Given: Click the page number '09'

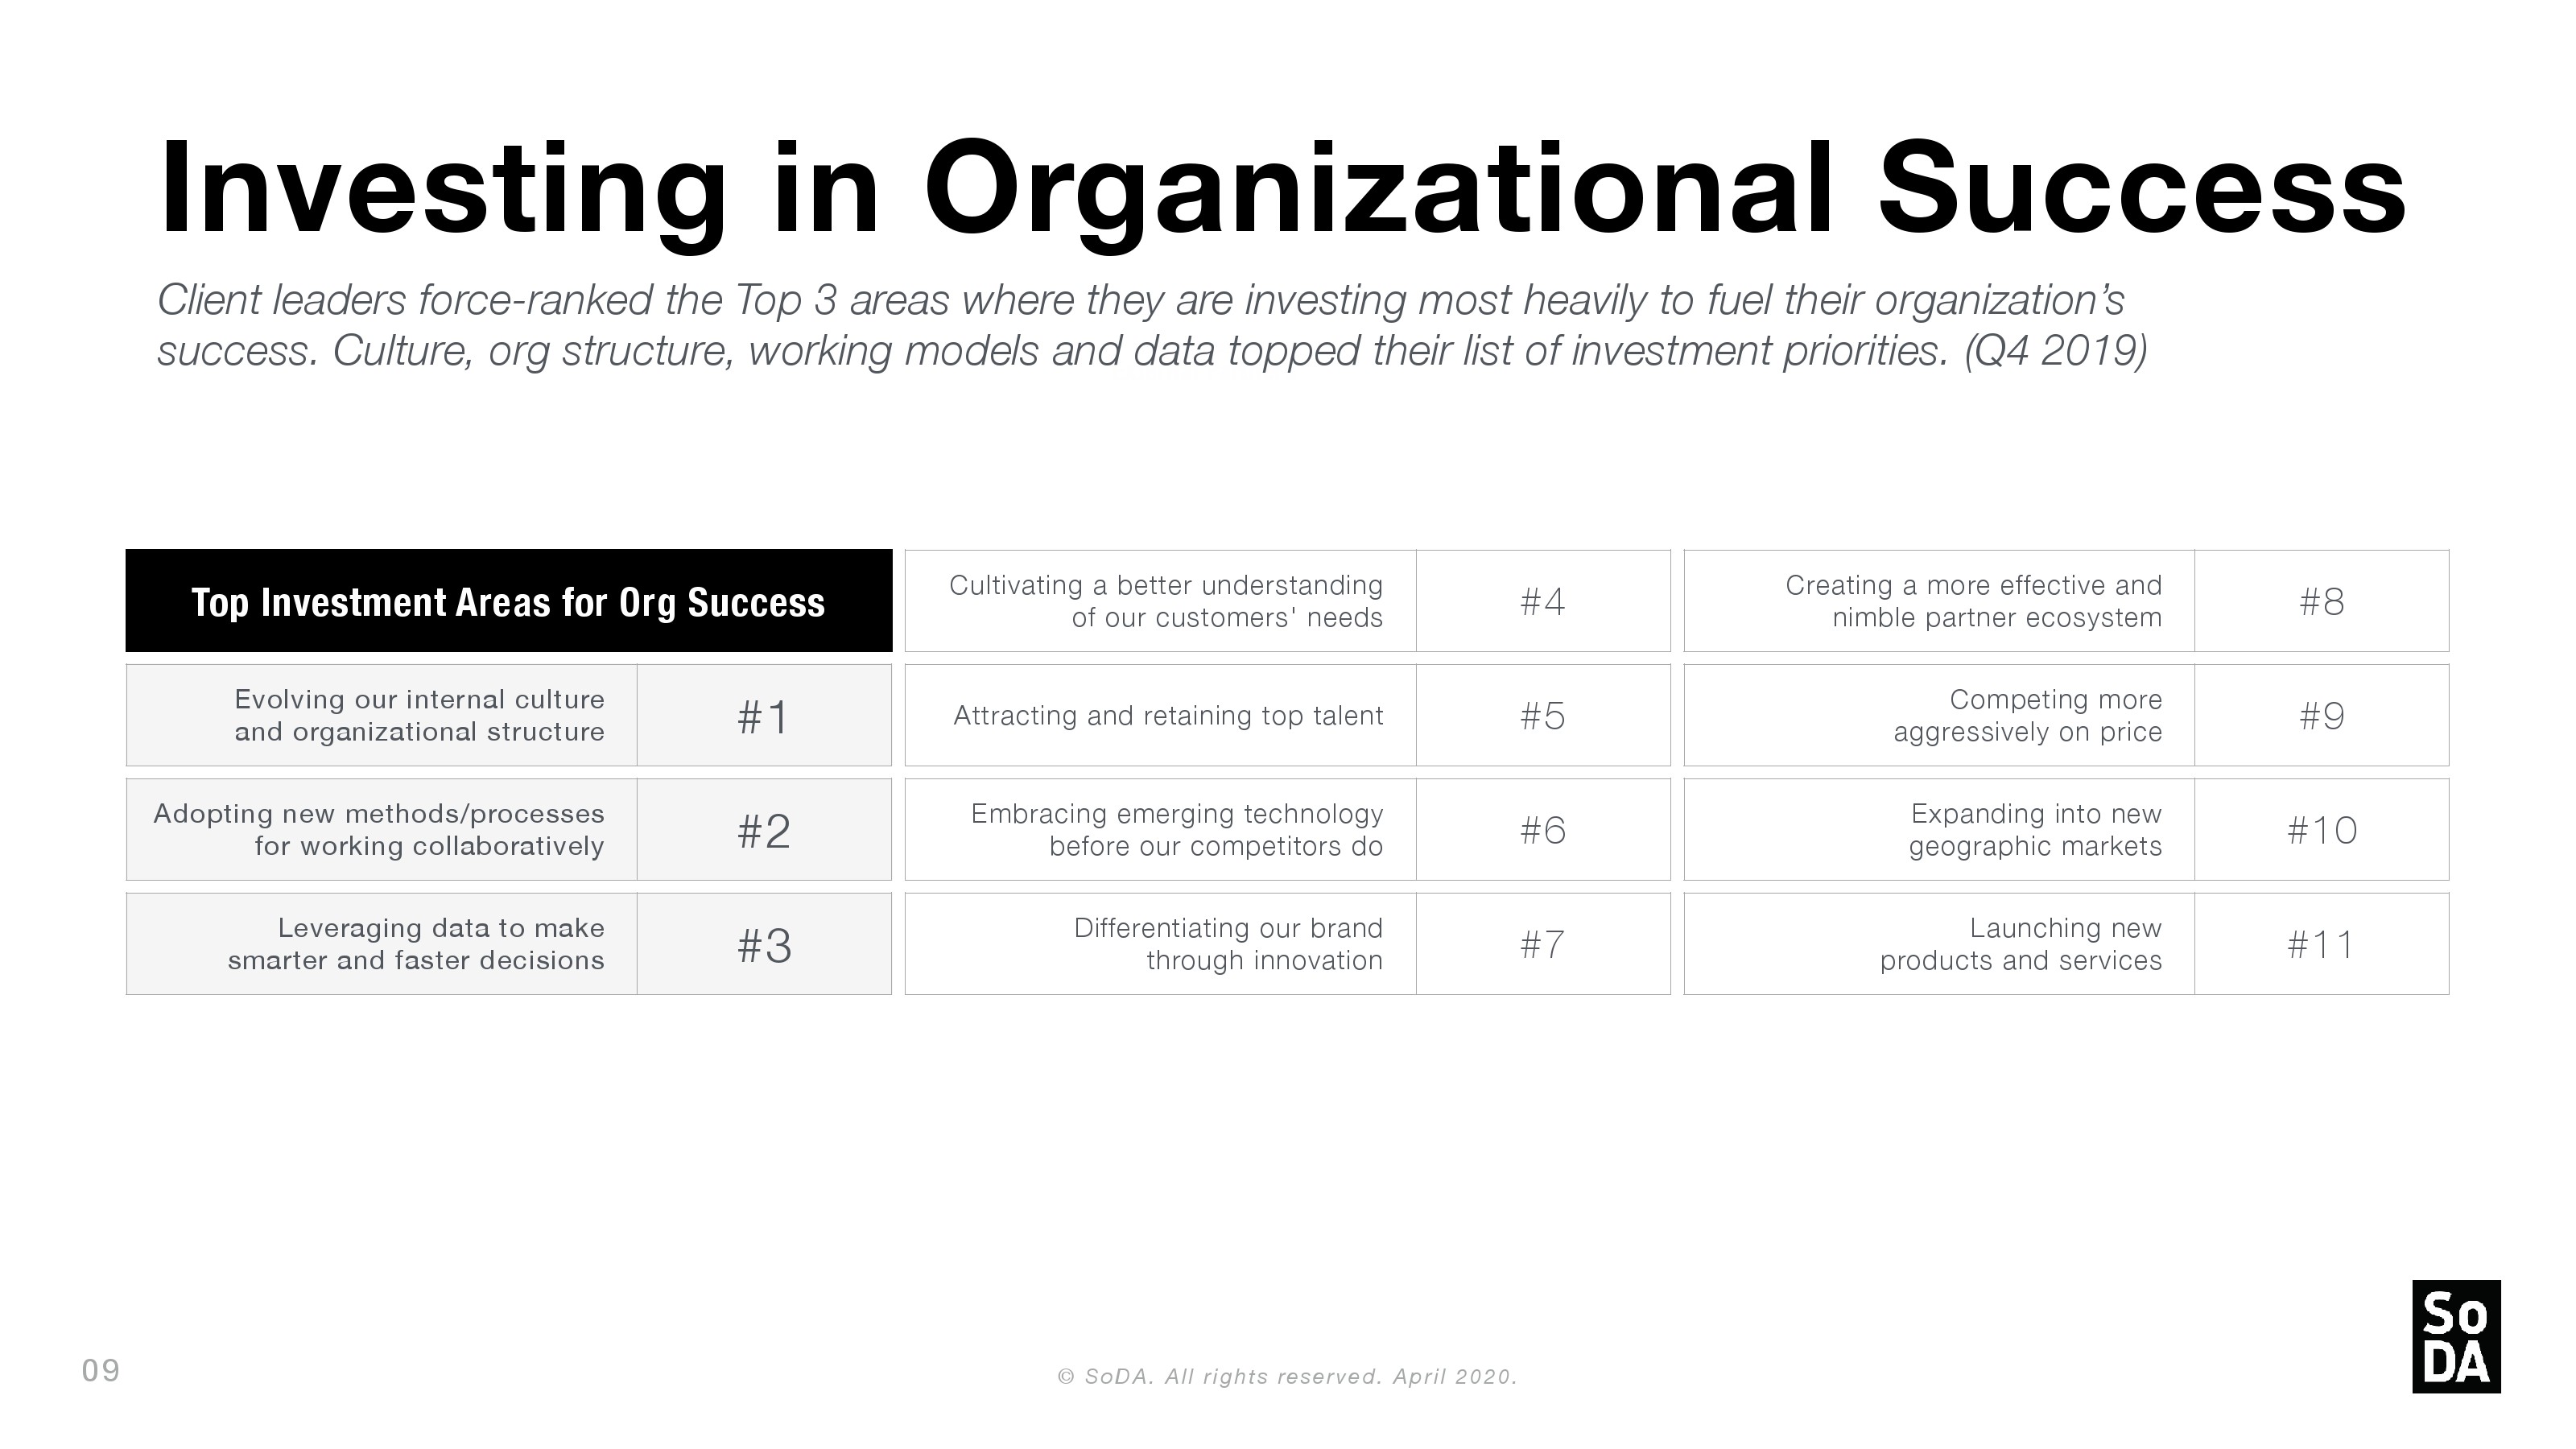Looking at the screenshot, I should (x=100, y=1370).
